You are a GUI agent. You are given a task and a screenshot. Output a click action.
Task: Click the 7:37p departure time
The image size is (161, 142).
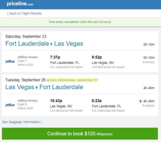pos(55,57)
